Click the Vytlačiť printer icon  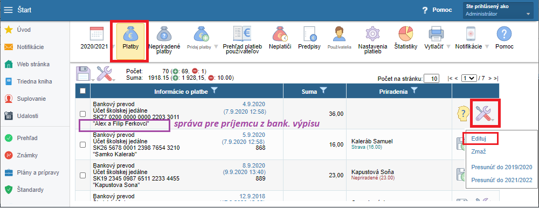(436, 34)
